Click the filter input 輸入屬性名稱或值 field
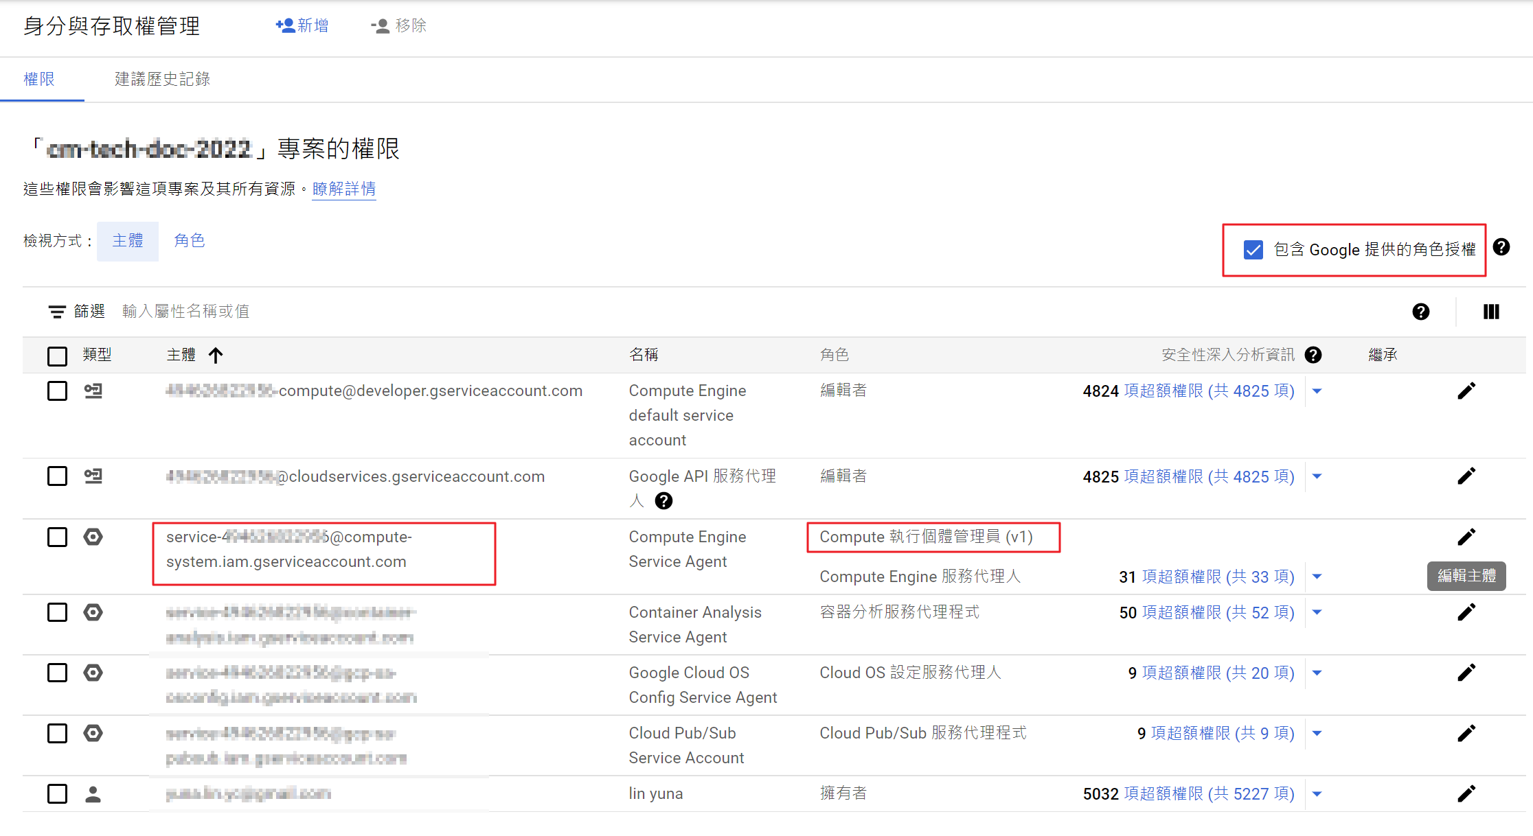 coord(185,312)
